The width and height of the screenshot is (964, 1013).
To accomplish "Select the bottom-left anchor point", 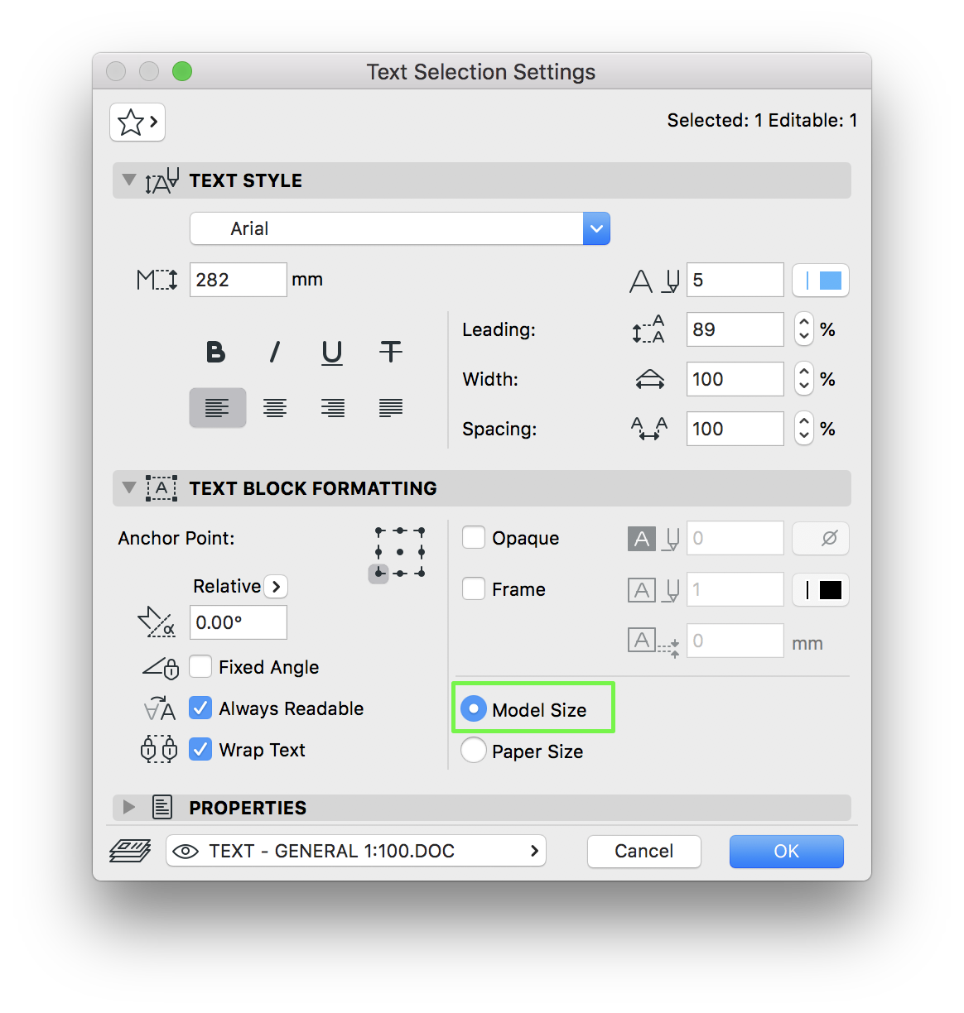I will coord(378,574).
